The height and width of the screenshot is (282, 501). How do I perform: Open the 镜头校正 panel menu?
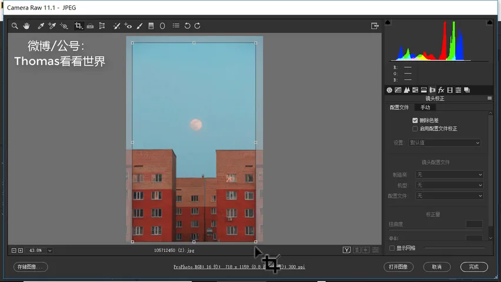tap(489, 98)
